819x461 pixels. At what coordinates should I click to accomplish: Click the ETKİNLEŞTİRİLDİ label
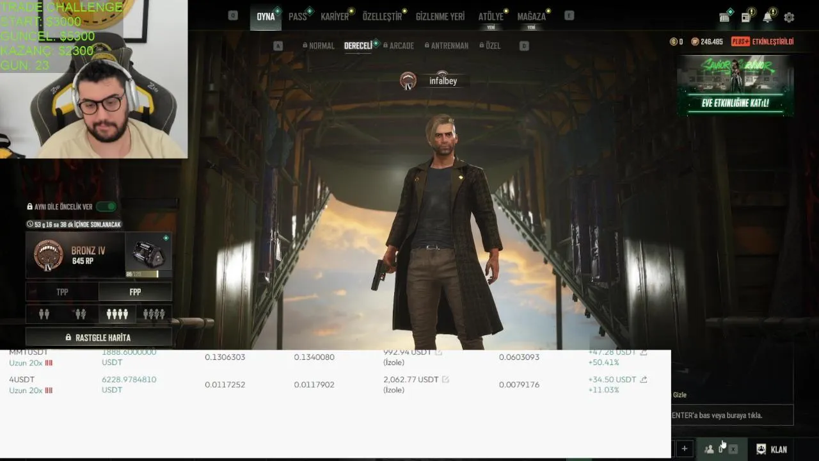(772, 42)
